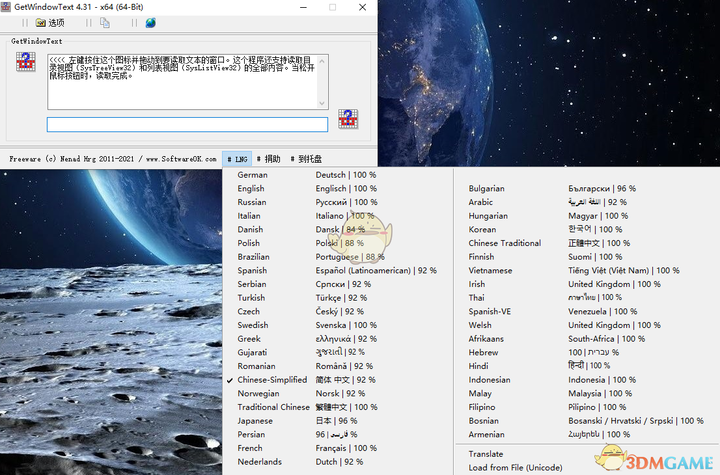The height and width of the screenshot is (475, 720).
Task: Select Japanese language entry
Action: tap(337, 421)
